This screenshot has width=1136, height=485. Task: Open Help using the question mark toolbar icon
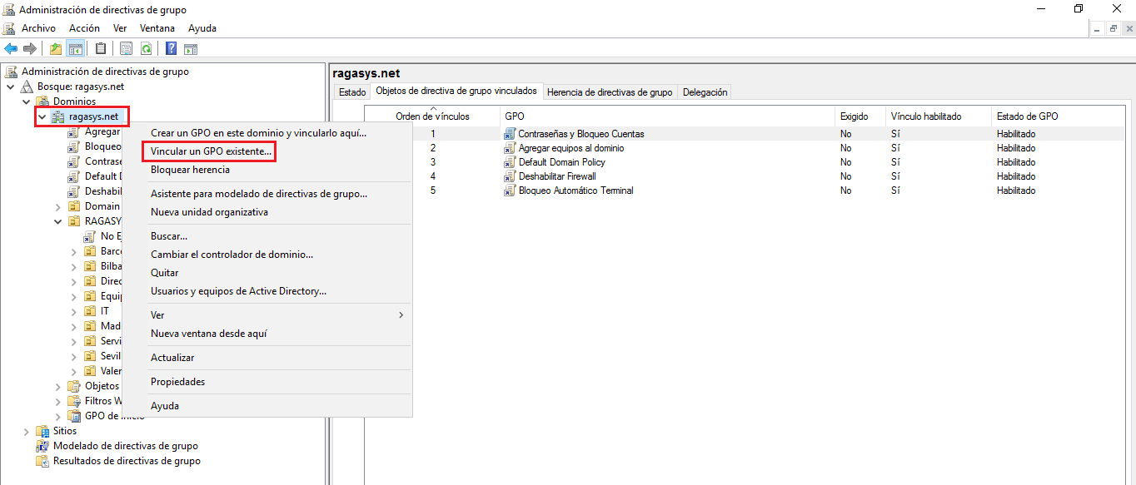[172, 47]
